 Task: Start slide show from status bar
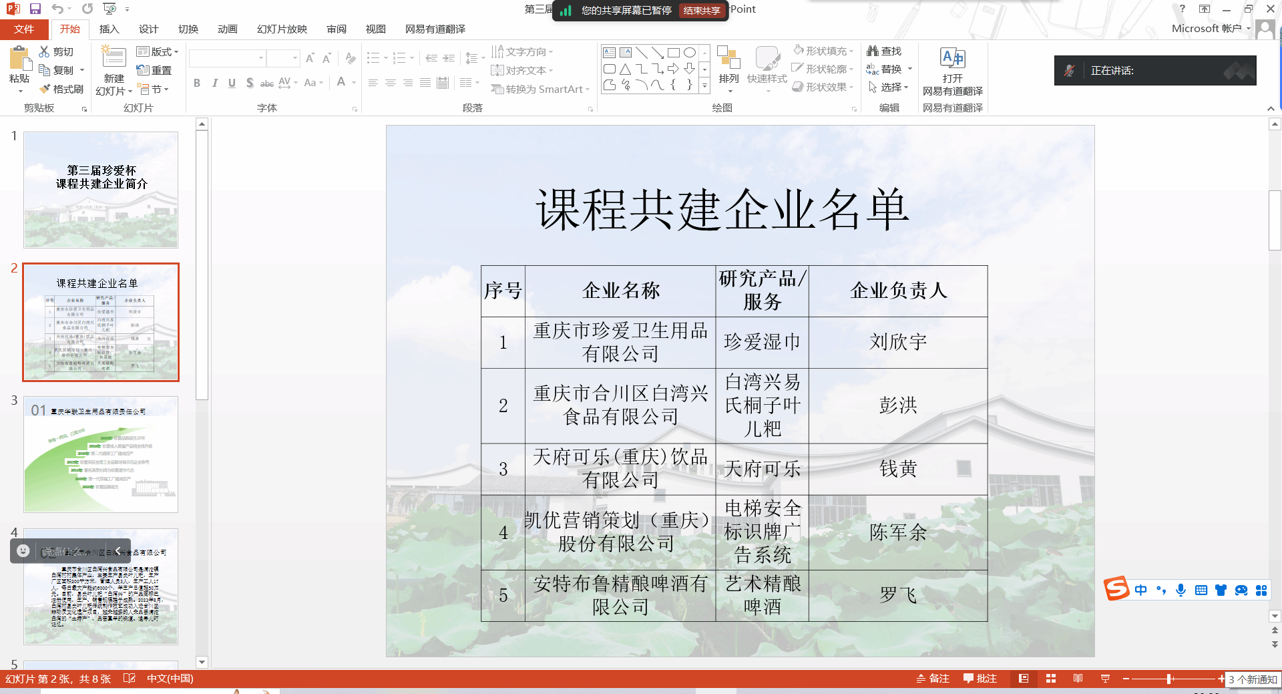point(1105,679)
